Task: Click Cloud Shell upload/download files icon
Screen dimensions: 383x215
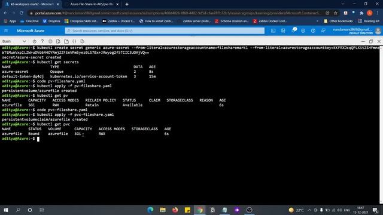Action: click(58, 41)
